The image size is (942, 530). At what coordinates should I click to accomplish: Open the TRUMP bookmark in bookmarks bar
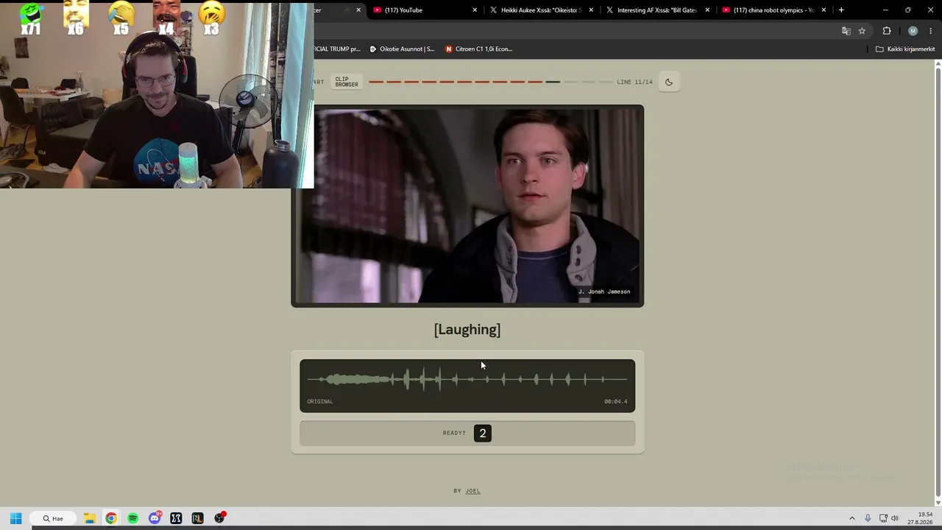click(337, 49)
